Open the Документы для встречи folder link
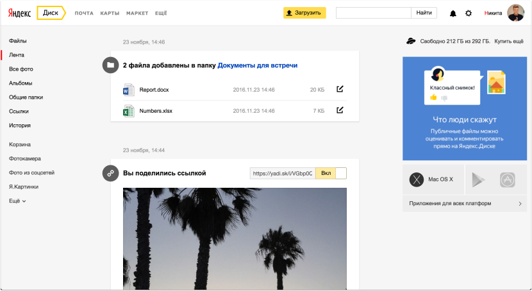Image resolution: width=532 pixels, height=291 pixels. [257, 65]
